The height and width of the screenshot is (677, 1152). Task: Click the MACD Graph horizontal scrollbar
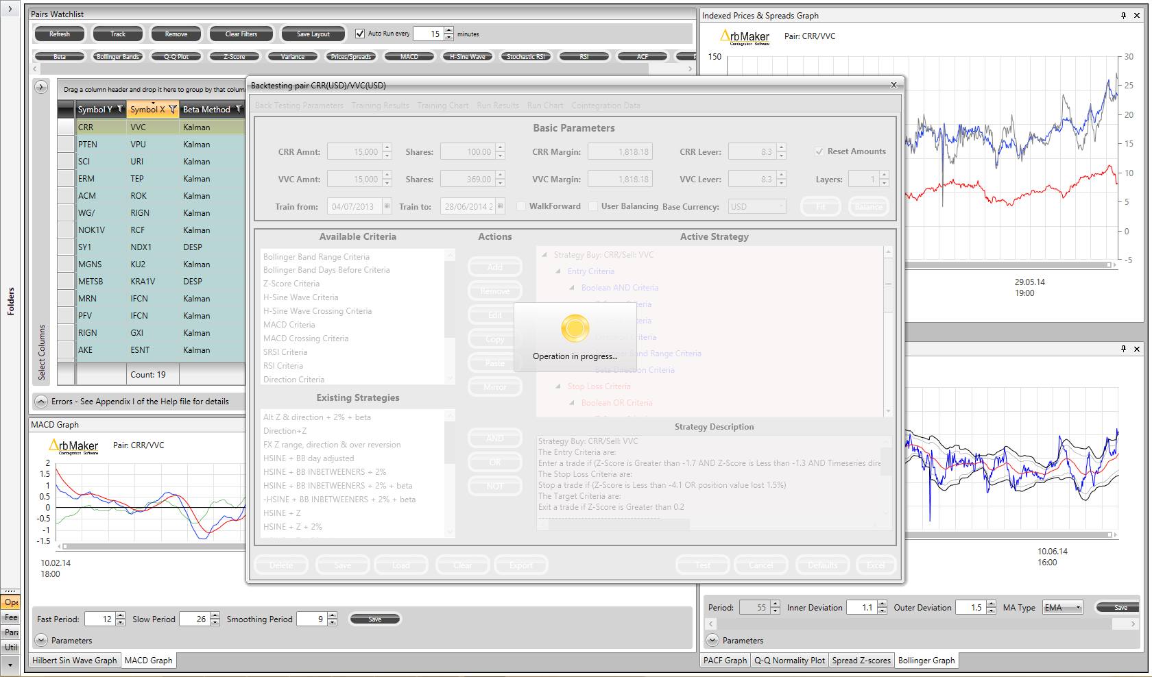click(151, 546)
